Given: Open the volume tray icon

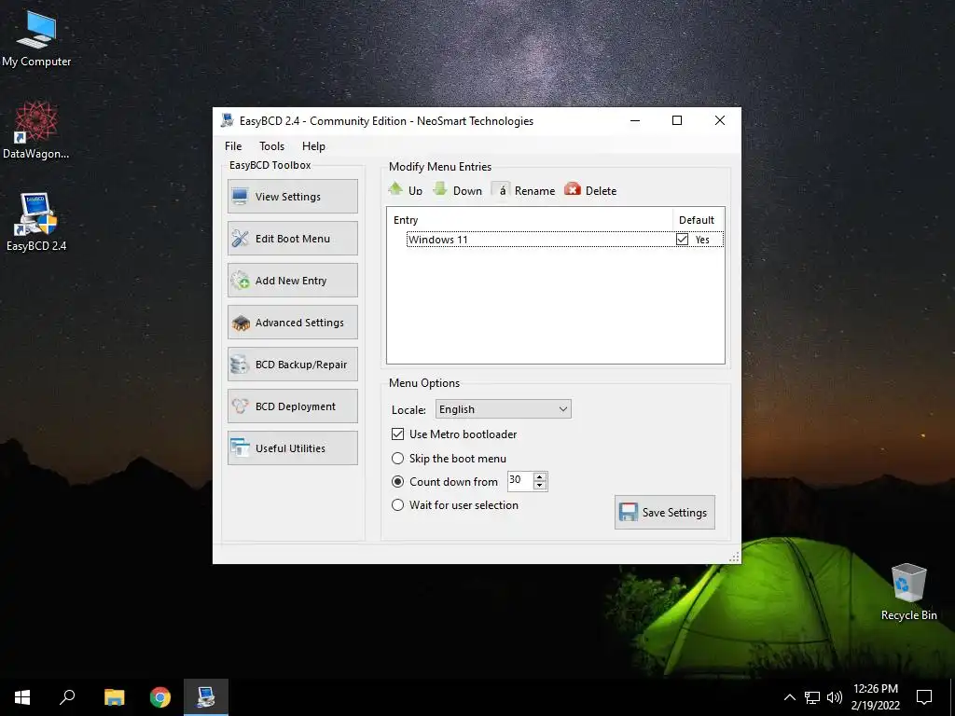Looking at the screenshot, I should click(x=835, y=697).
